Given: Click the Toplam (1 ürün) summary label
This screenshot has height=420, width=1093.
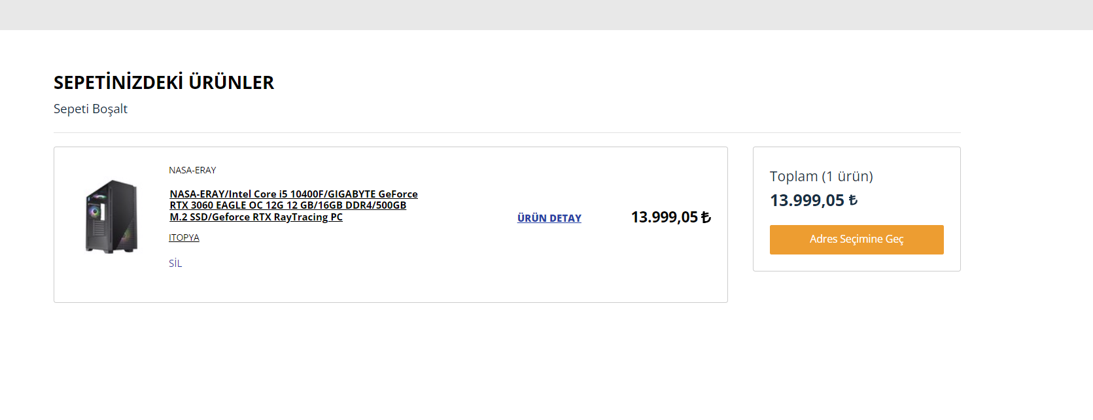Looking at the screenshot, I should tap(821, 177).
